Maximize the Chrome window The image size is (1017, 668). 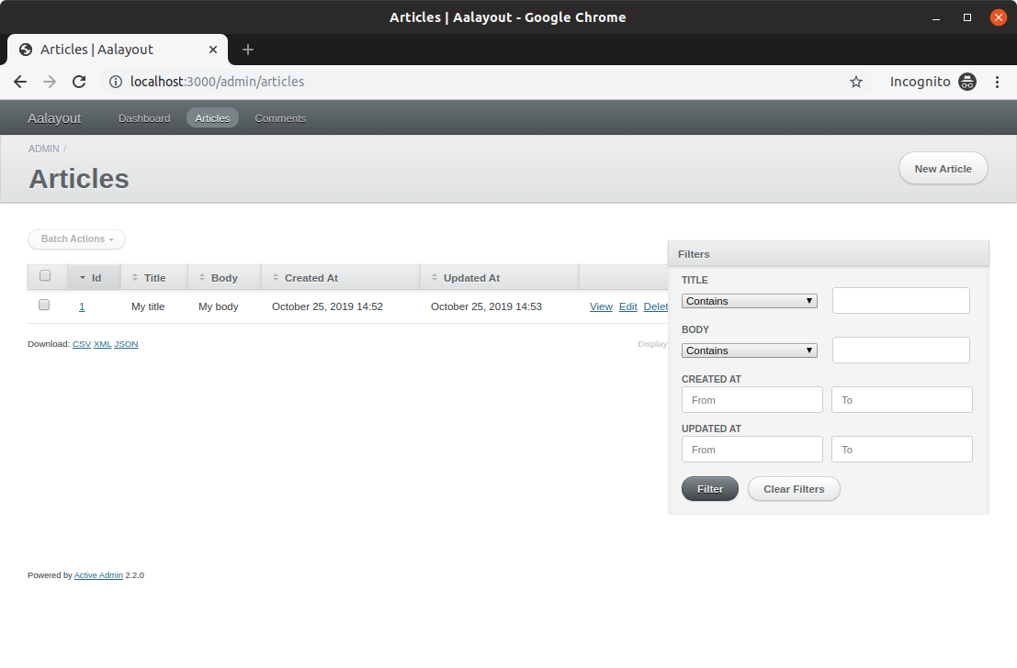click(967, 17)
